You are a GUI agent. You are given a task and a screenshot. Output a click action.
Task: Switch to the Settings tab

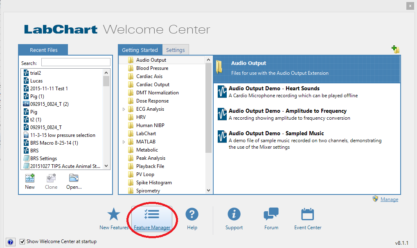pos(176,50)
